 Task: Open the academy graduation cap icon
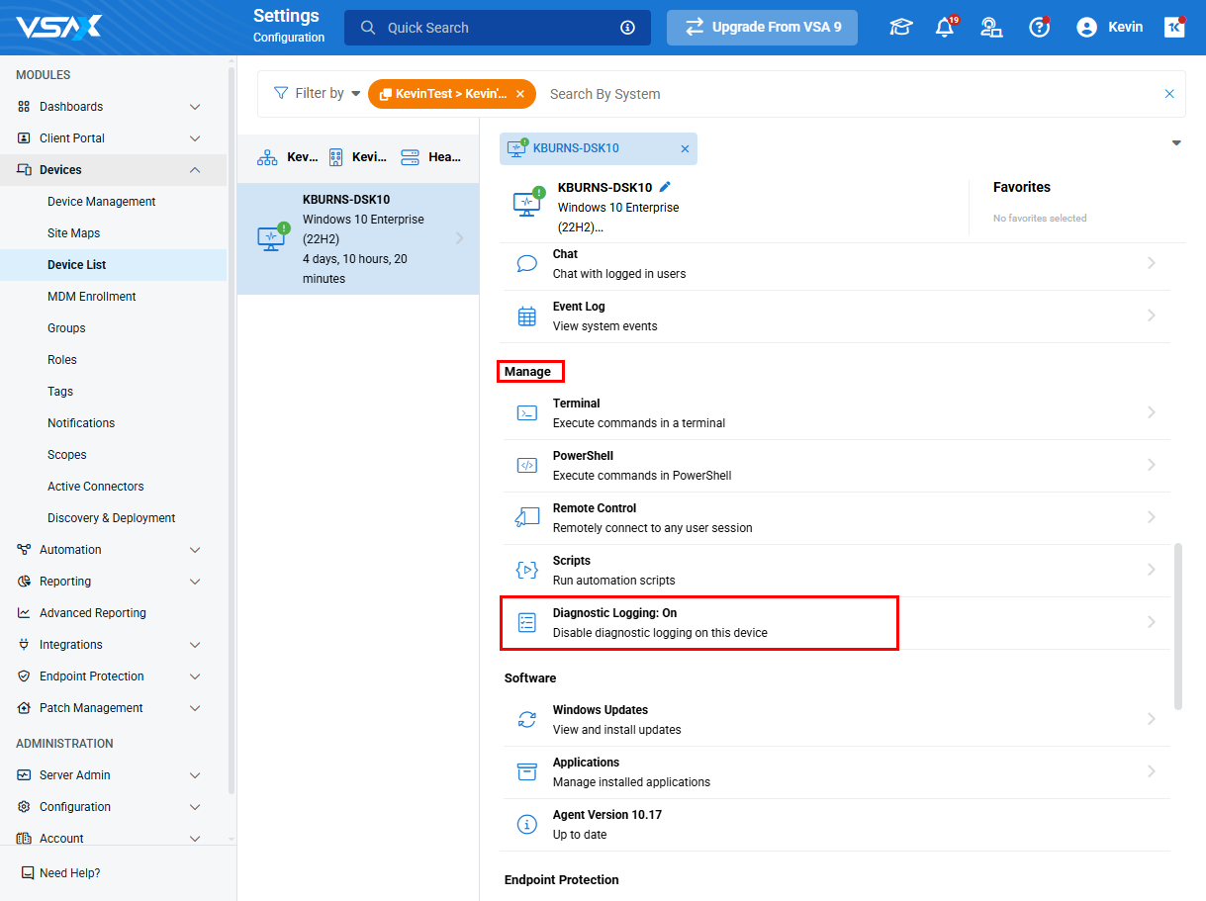[x=900, y=28]
